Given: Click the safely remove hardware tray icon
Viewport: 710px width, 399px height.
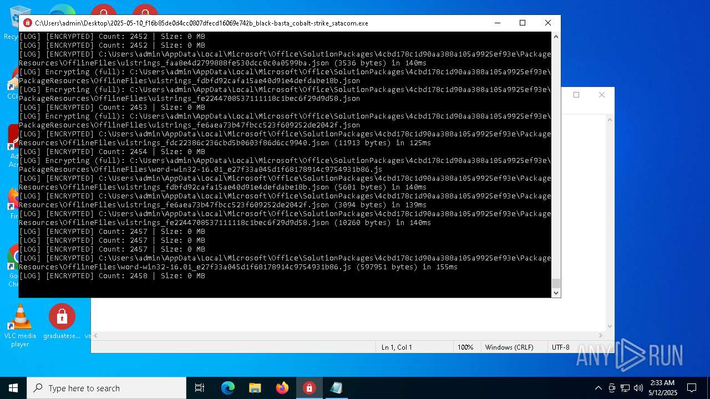Looking at the screenshot, I should tap(612, 388).
